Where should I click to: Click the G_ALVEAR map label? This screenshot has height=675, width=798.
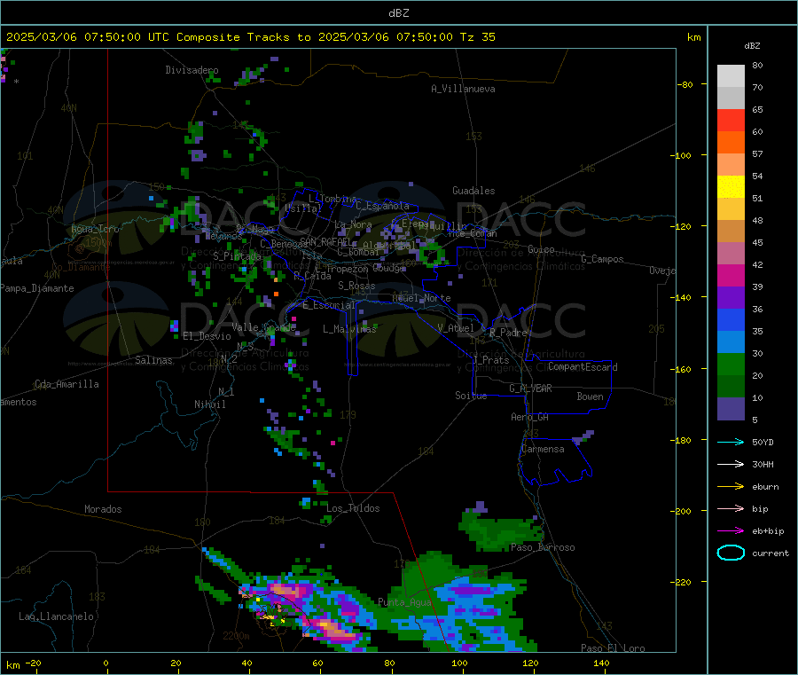(531, 389)
